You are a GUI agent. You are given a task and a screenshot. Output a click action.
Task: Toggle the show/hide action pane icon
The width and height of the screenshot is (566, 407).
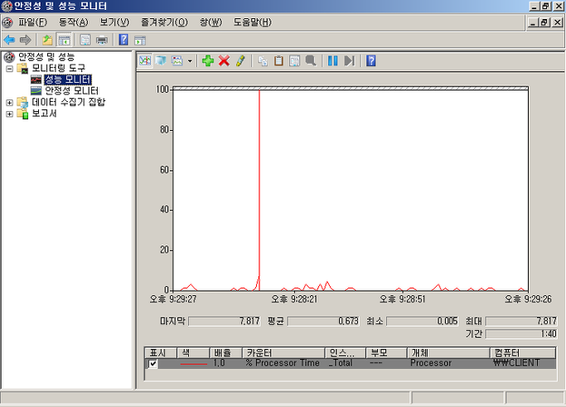click(140, 40)
